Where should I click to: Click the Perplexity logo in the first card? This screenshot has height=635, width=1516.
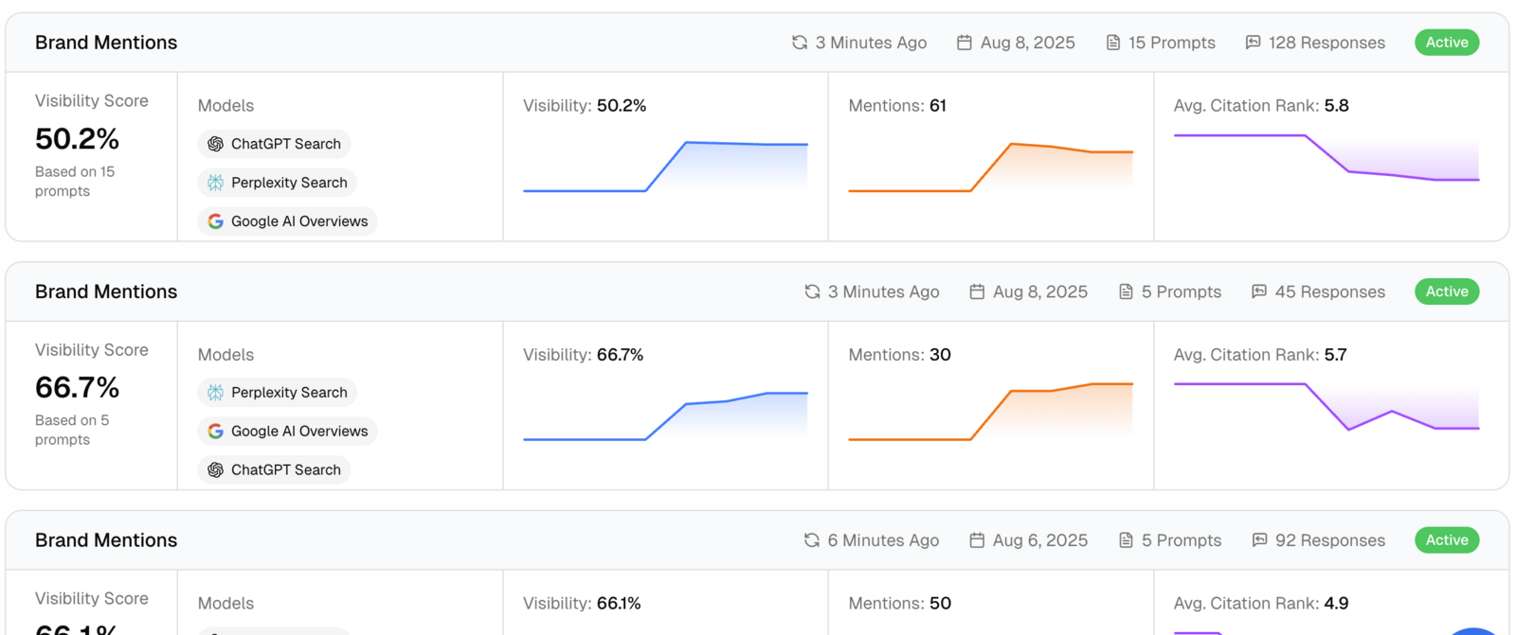pyautogui.click(x=216, y=183)
